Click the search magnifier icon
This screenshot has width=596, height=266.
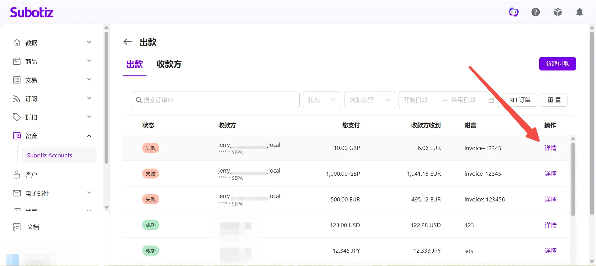click(x=139, y=100)
